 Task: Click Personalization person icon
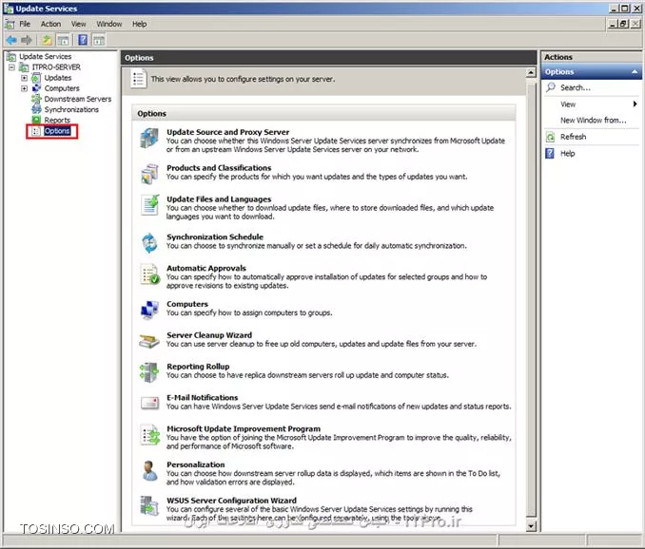click(149, 470)
